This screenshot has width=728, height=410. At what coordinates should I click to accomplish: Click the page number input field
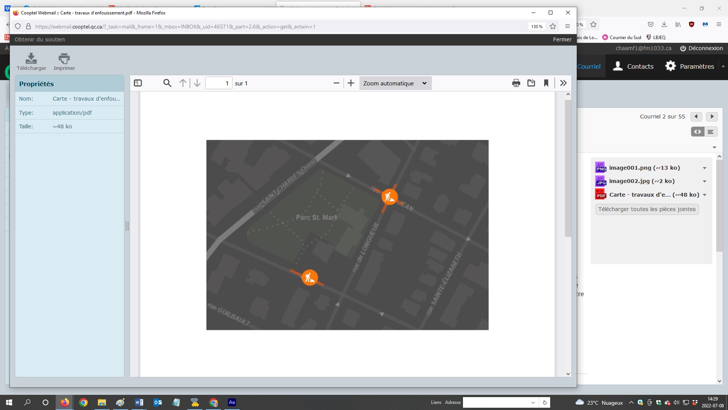point(219,83)
